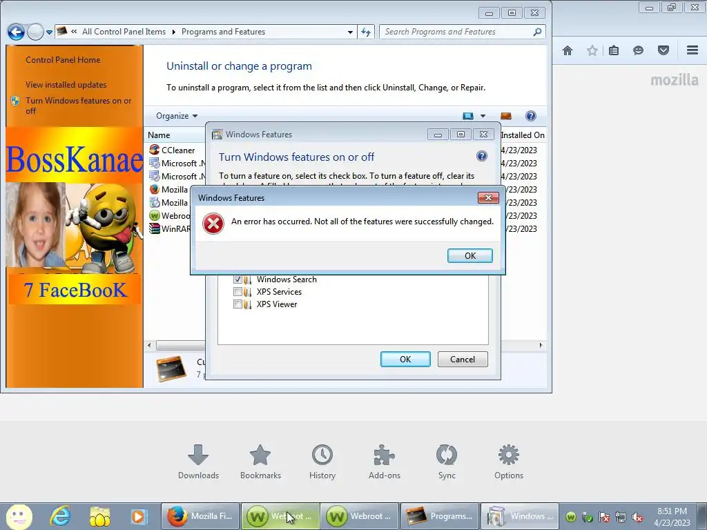707x530 pixels.
Task: Open the Organize dropdown menu
Action: [176, 116]
